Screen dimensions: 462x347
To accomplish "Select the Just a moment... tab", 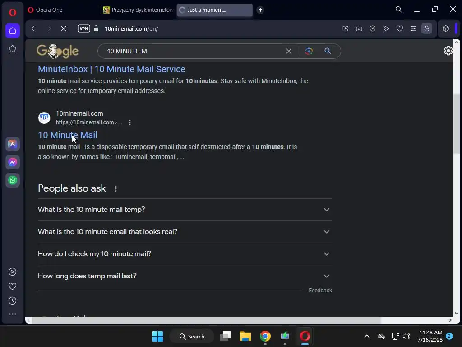I will pyautogui.click(x=214, y=10).
